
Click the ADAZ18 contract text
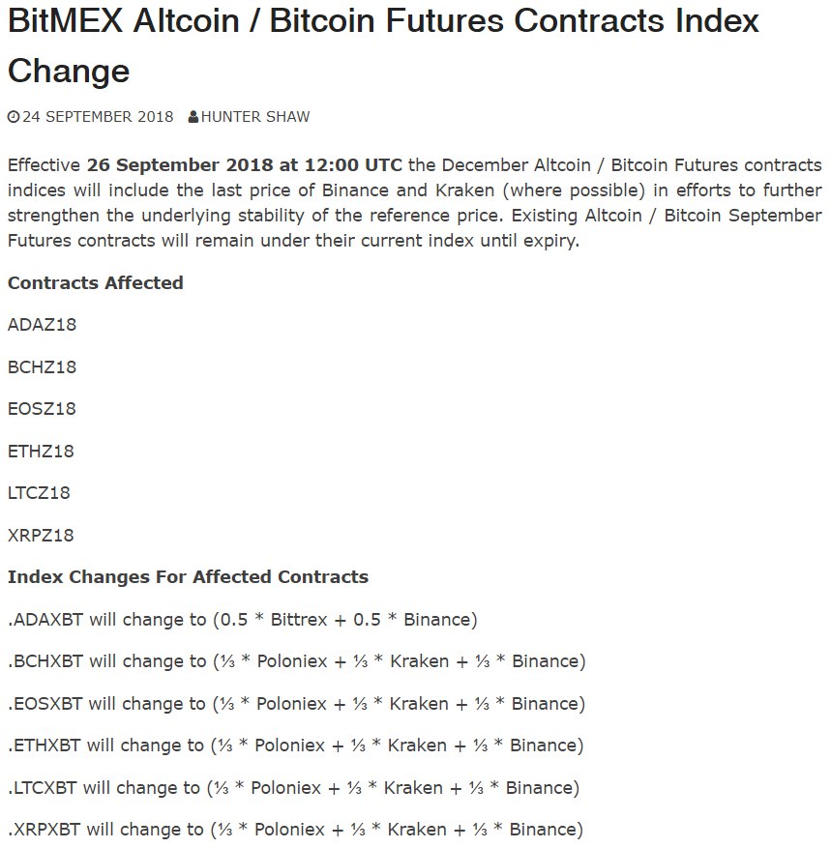point(42,325)
